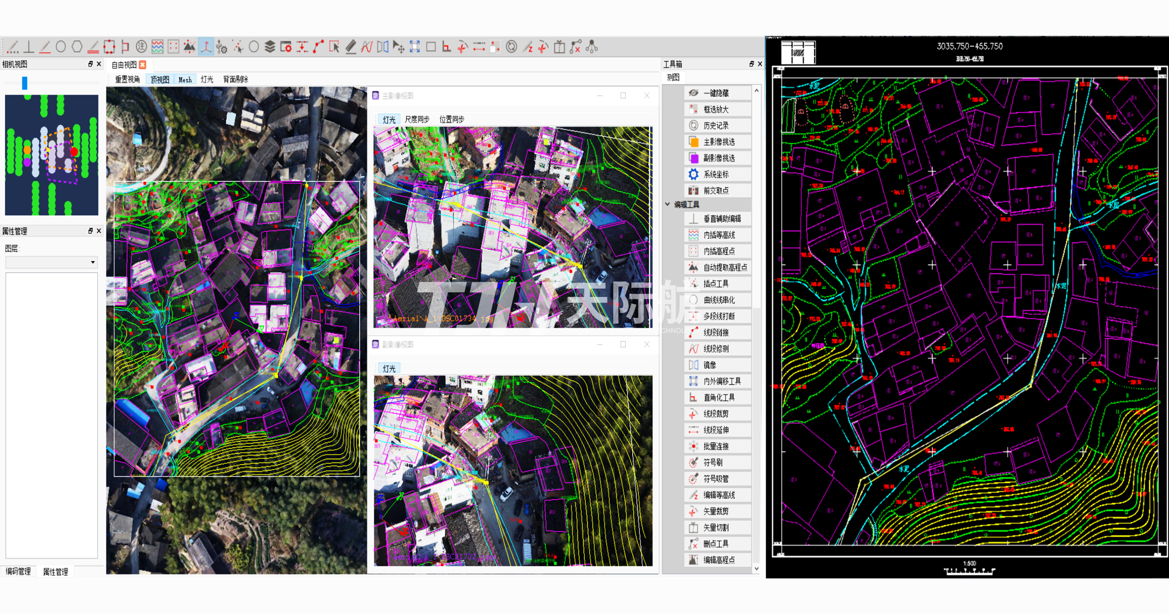Switch to the 编码管理 tab
The width and height of the screenshot is (1169, 614).
[x=18, y=571]
